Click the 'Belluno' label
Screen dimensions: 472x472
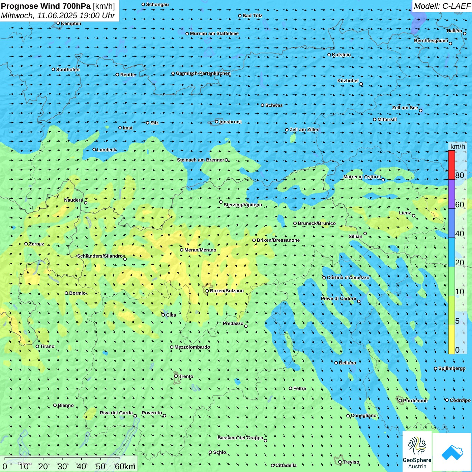tap(347, 363)
